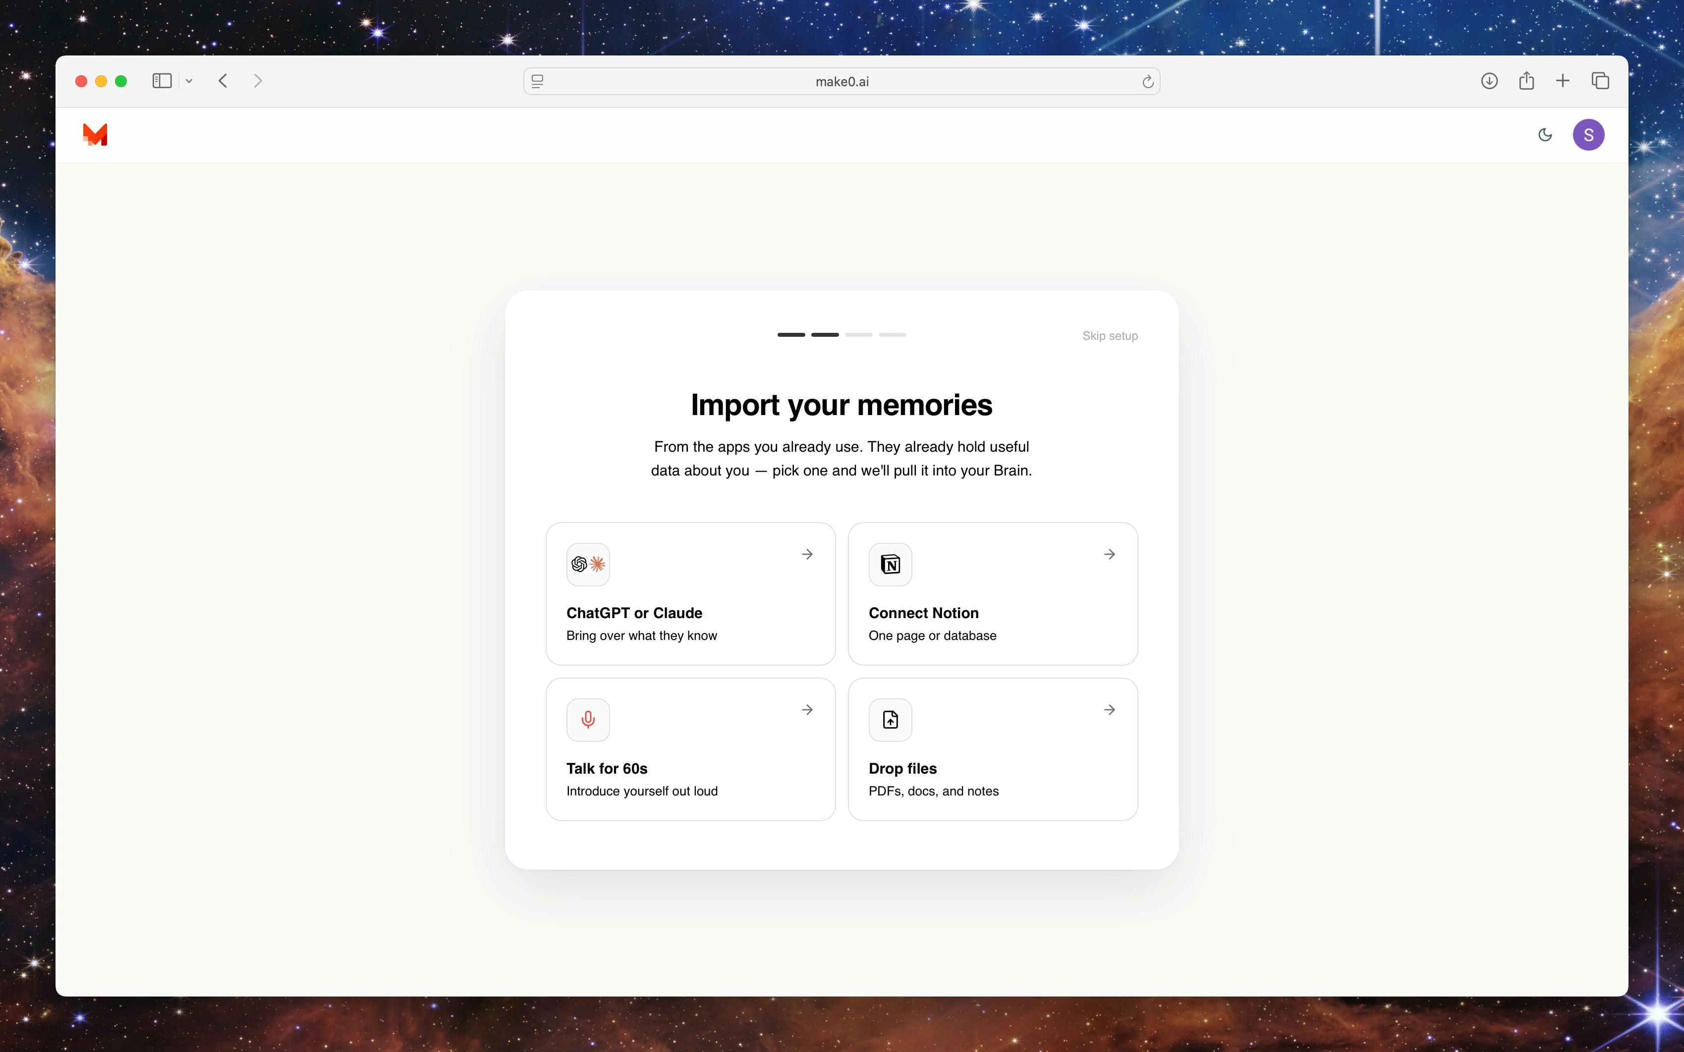The image size is (1684, 1052).
Task: Click the make0.ai address bar
Action: [842, 81]
